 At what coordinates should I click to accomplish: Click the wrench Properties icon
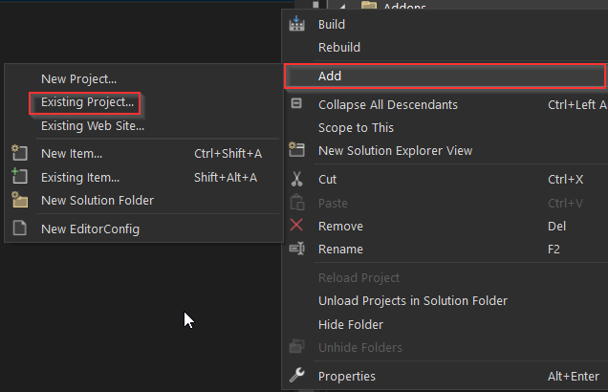click(x=296, y=375)
